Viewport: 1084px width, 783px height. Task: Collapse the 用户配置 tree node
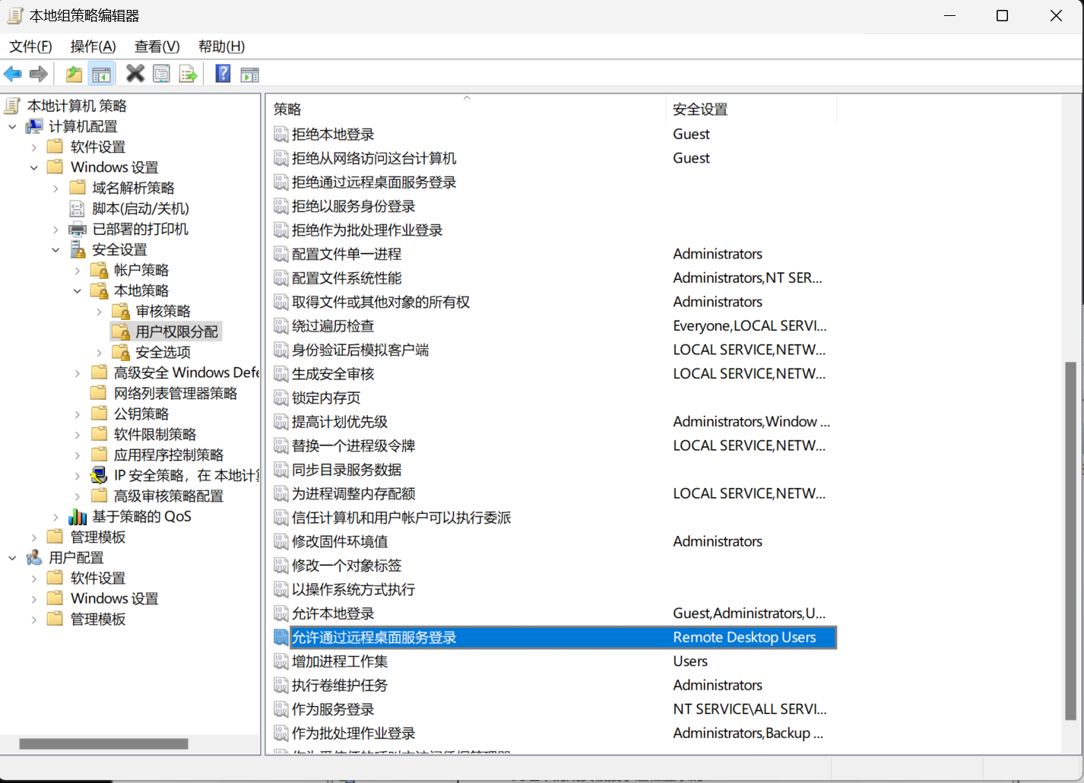(12, 557)
